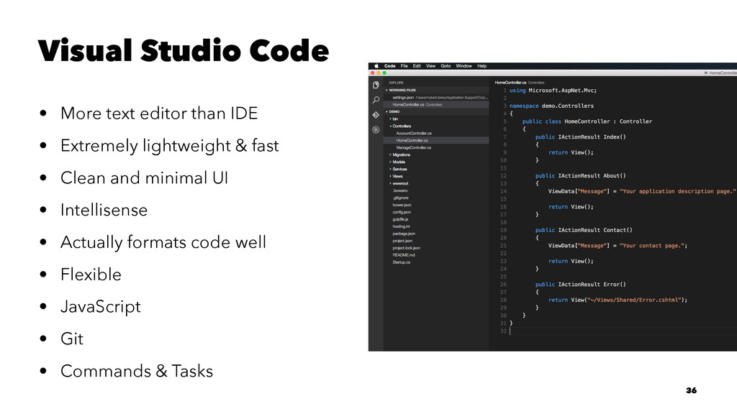Click the 'Clean and minimal UI' bullet
The width and height of the screenshot is (737, 414).
point(144,178)
